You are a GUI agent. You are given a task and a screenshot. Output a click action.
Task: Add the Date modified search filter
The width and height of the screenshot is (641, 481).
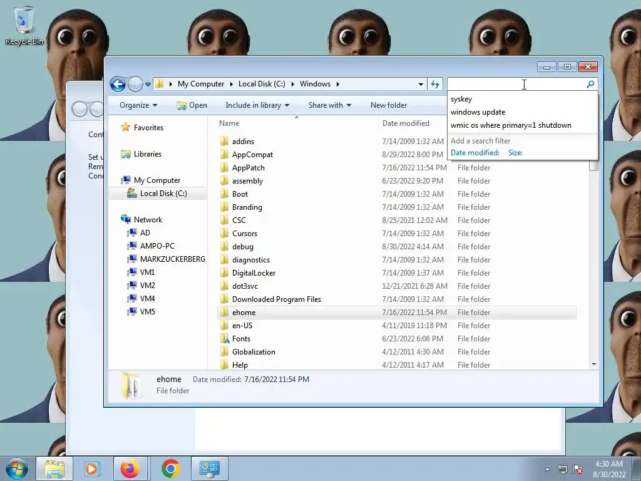tap(475, 153)
